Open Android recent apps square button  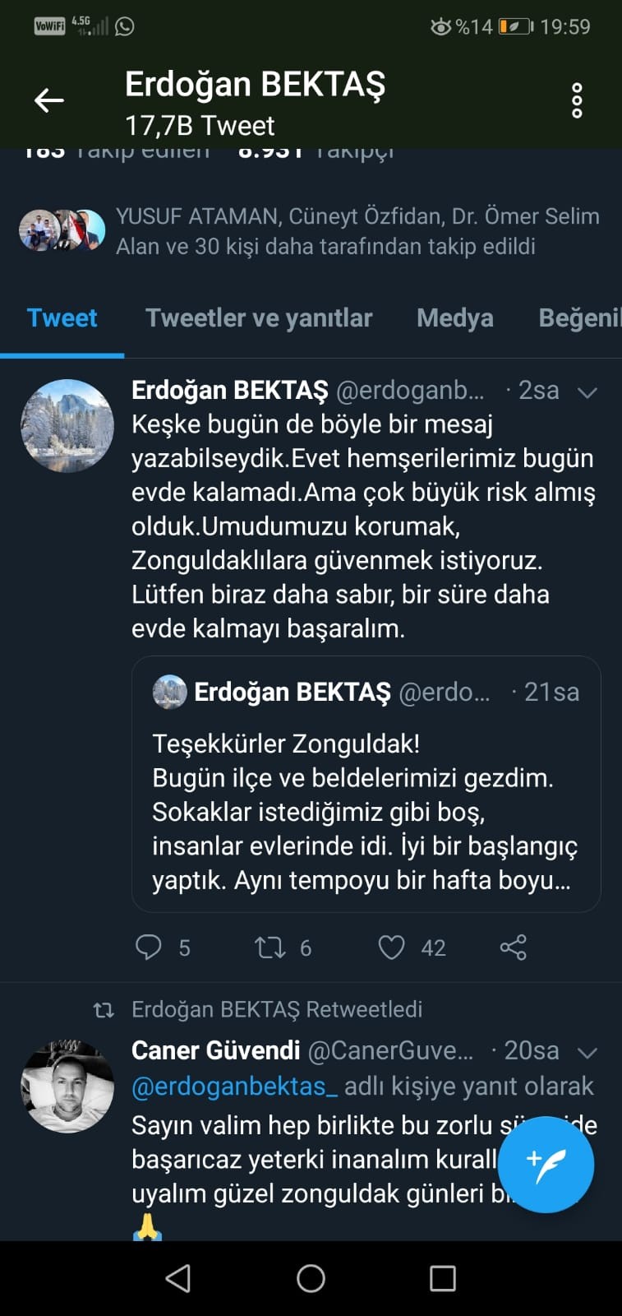click(443, 1278)
